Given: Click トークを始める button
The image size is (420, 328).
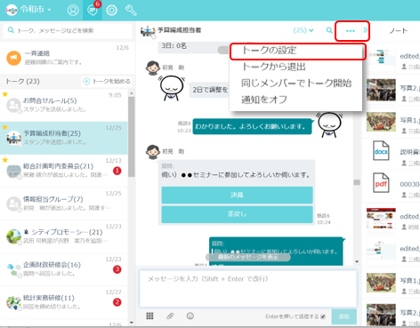Looking at the screenshot, I should (x=107, y=81).
